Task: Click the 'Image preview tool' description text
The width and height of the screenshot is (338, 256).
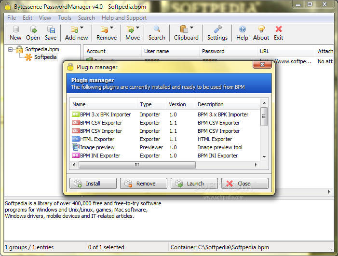Action: pyautogui.click(x=220, y=147)
